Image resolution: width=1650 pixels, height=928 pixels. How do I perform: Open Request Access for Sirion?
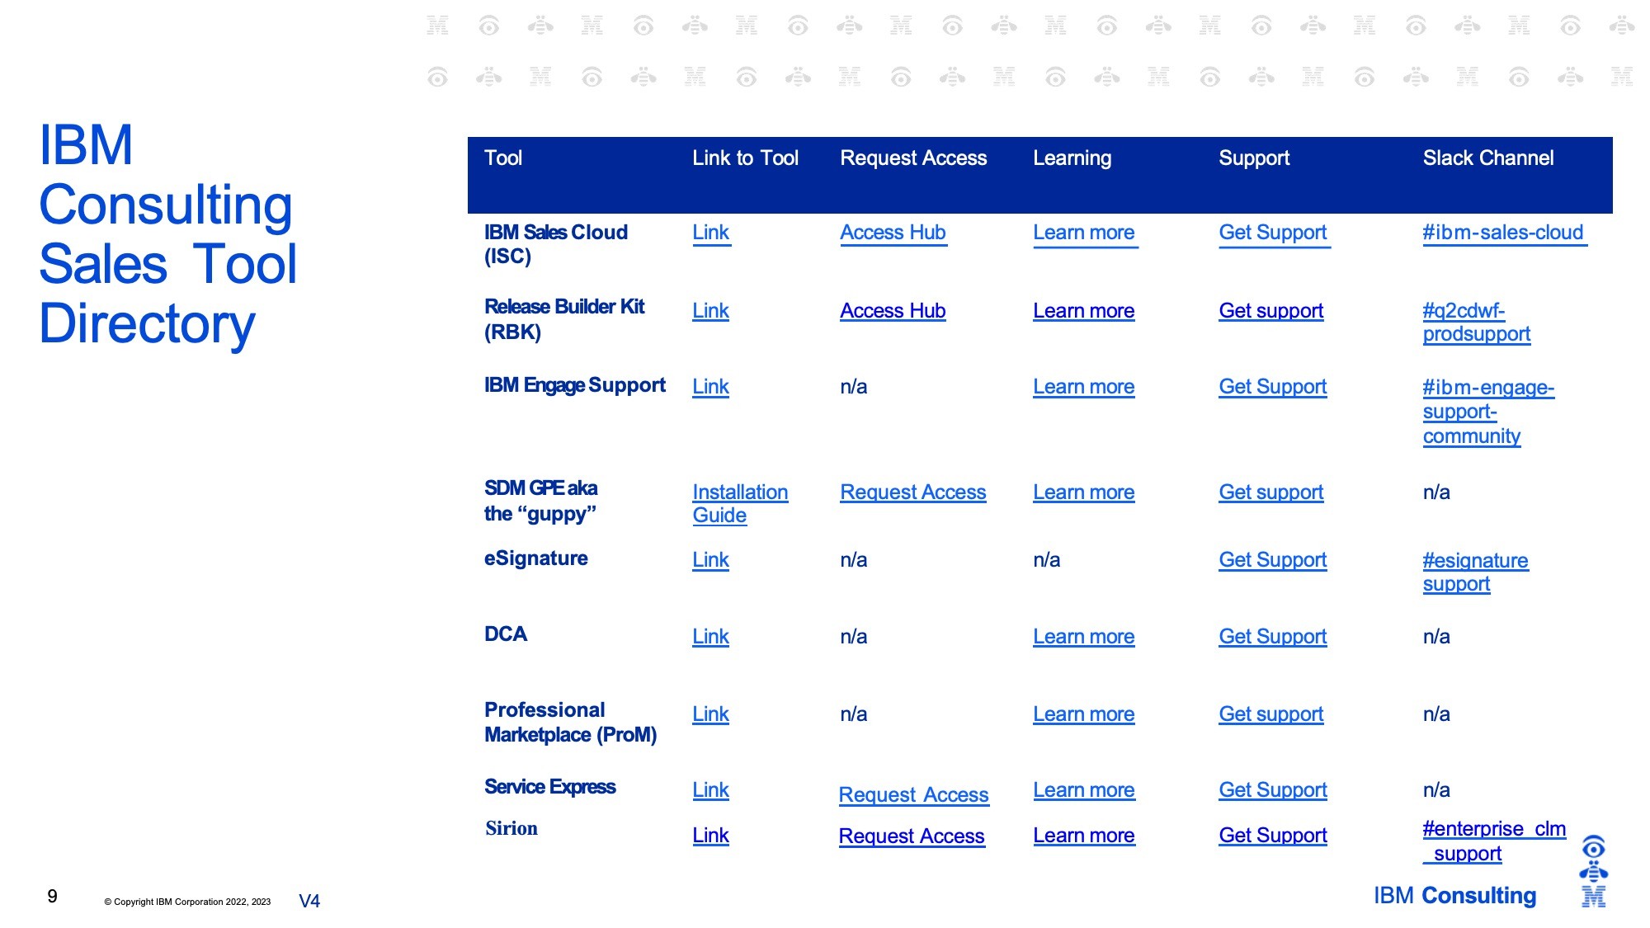911,836
